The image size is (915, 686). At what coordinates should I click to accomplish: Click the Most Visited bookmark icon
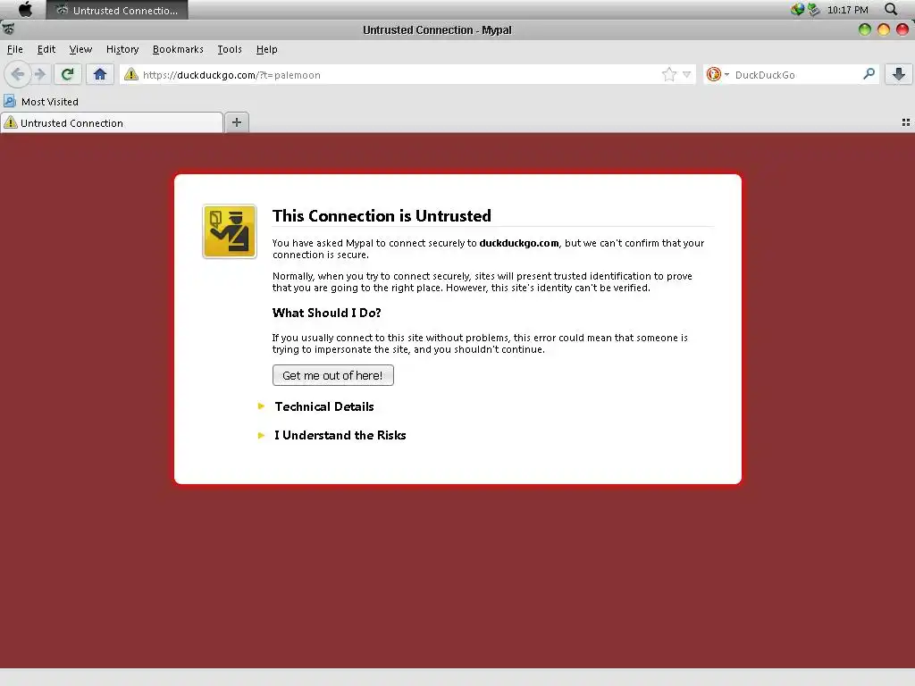tap(10, 101)
